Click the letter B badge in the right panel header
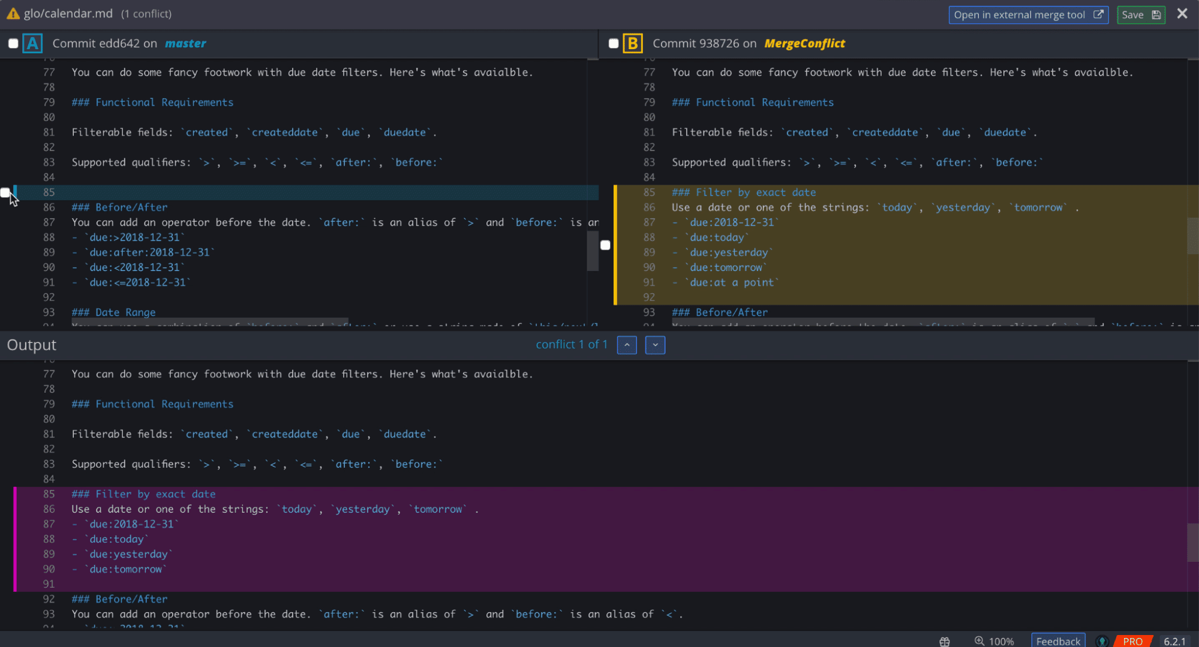This screenshot has height=647, width=1199. pos(633,43)
